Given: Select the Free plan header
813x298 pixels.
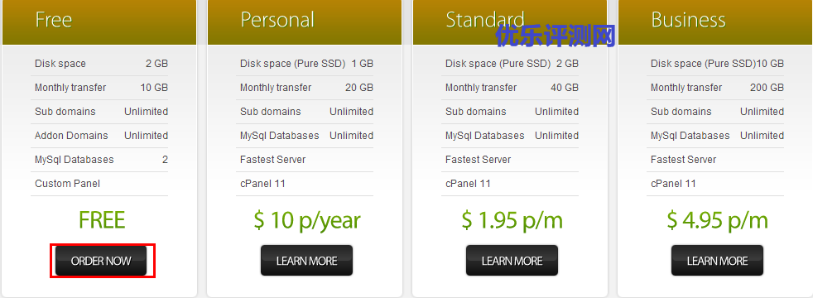Looking at the screenshot, I should (99, 22).
